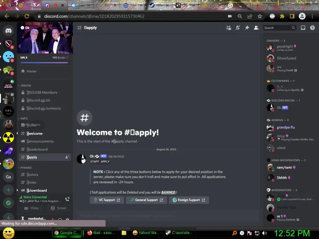The height and width of the screenshot is (239, 319).
Task: Switch to Steam browser tab
Action: (159, 5)
